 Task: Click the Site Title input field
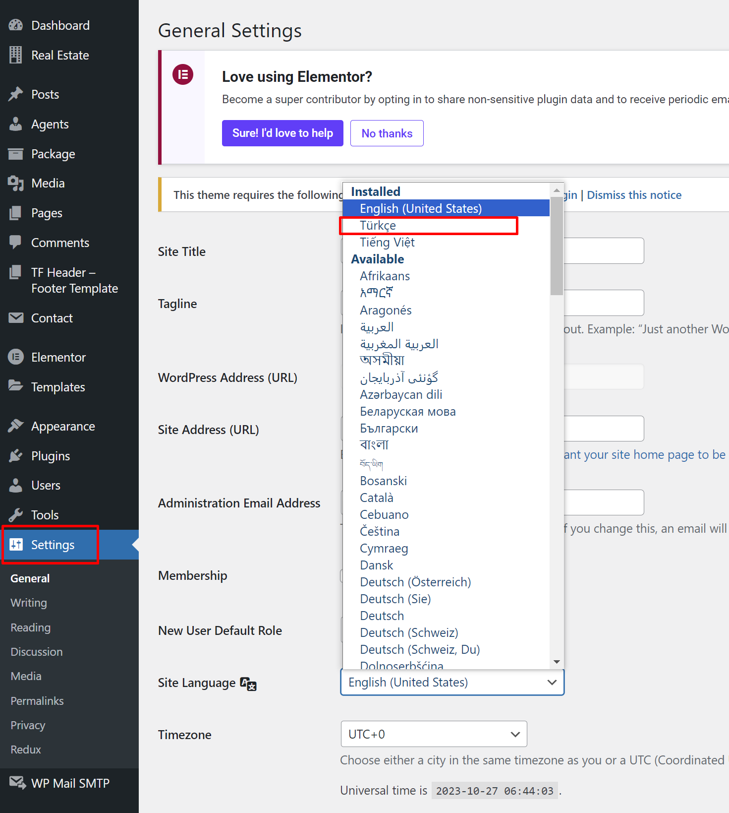pyautogui.click(x=604, y=251)
